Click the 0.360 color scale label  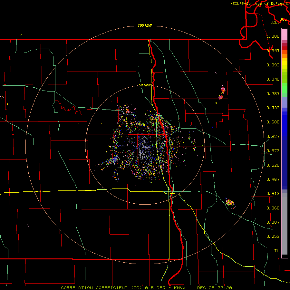pyautogui.click(x=273, y=208)
